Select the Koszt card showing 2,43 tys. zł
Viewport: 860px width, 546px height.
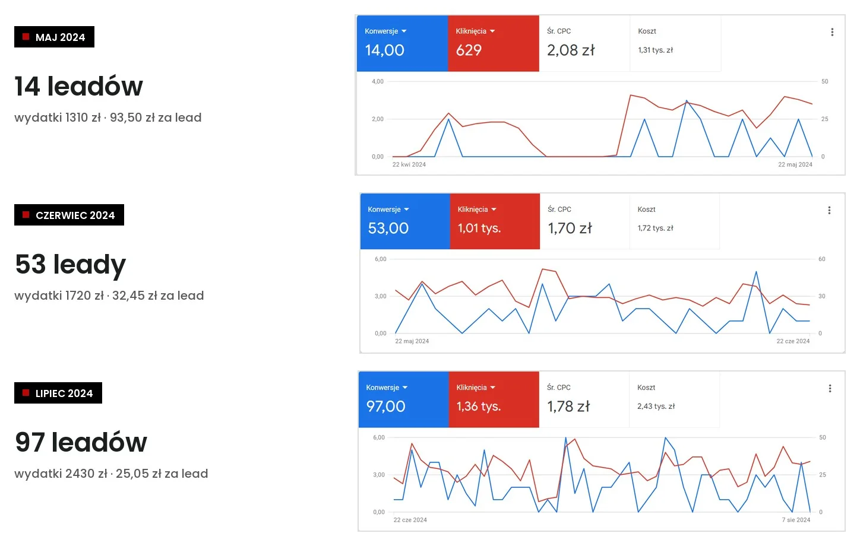click(x=674, y=399)
